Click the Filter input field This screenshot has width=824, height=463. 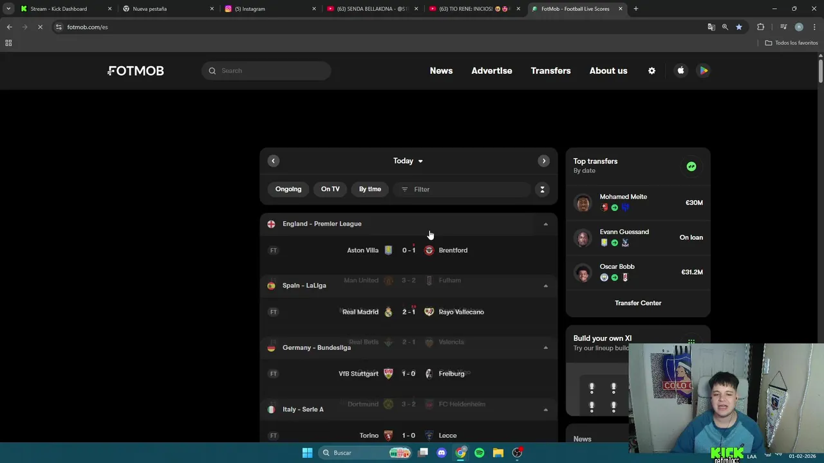462,189
